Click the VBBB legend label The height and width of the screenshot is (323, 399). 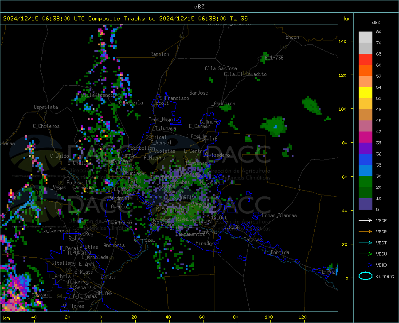381,265
